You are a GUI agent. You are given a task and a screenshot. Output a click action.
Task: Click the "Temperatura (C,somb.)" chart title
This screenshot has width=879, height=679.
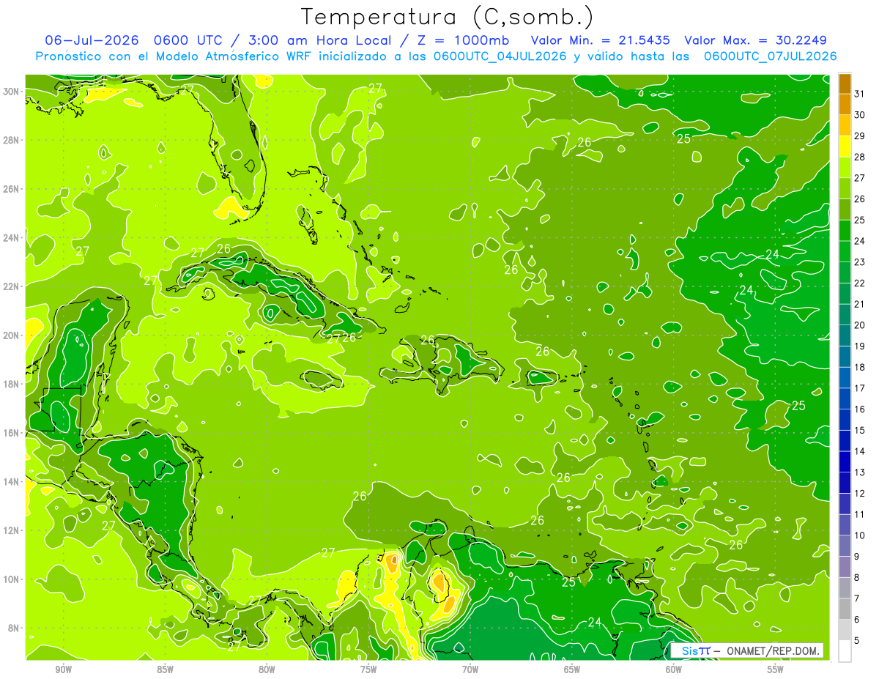(x=447, y=17)
